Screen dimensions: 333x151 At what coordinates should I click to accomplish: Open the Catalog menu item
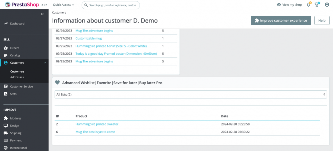[15, 55]
